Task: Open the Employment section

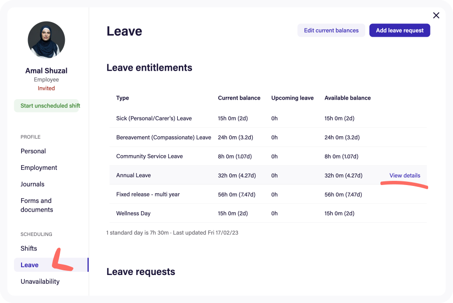Action: (x=39, y=167)
